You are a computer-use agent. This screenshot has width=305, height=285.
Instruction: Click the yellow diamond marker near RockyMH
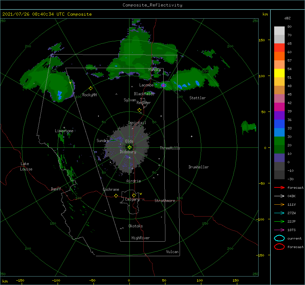(x=90, y=88)
